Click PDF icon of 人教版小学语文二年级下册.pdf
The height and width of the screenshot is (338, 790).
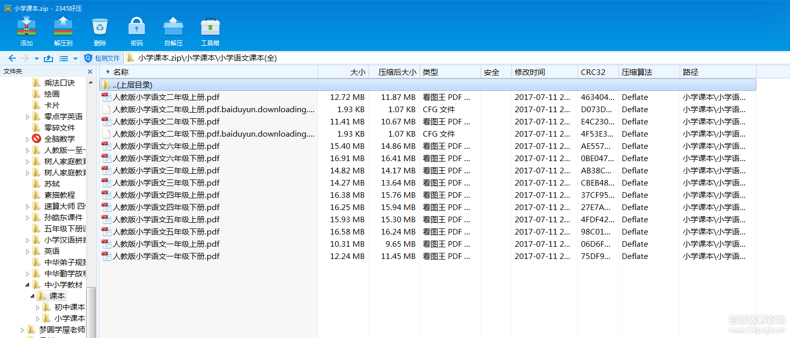[x=106, y=121]
